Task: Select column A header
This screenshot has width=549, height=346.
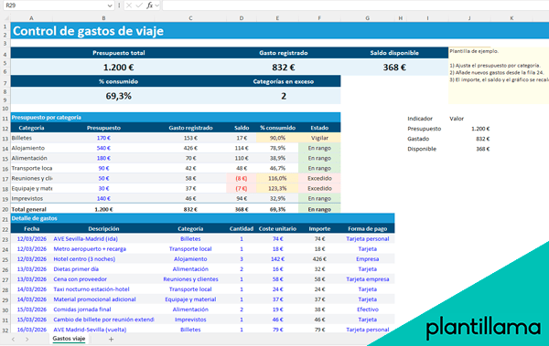Action: (x=31, y=18)
